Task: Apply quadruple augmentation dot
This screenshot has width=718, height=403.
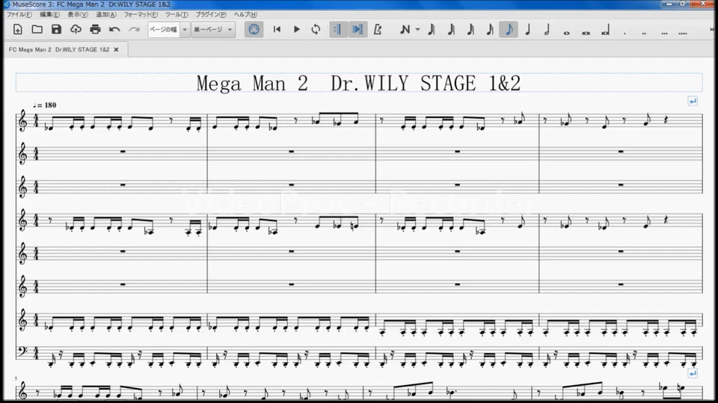Action: 683,33
